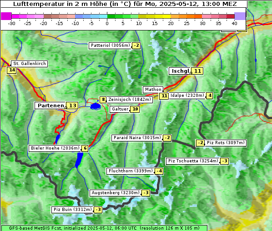Click the dark green 0 to 2.5 legend swatch
The image size is (272, 231).
click(x=111, y=16)
